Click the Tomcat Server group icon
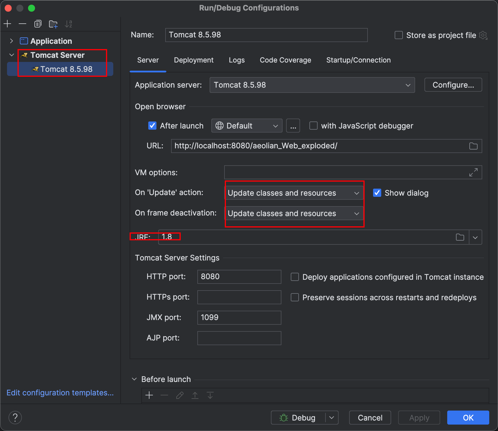This screenshot has width=498, height=431. [24, 55]
